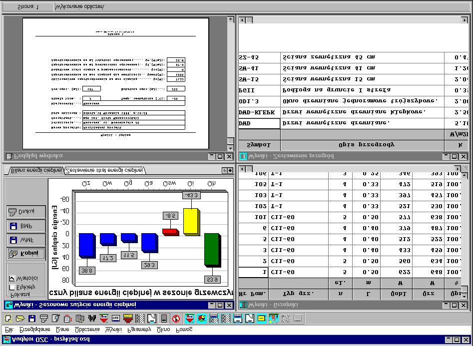Image resolution: width=473 pixels, height=346 pixels.
Task: Open the Parametry menu
Action: [x=139, y=330]
